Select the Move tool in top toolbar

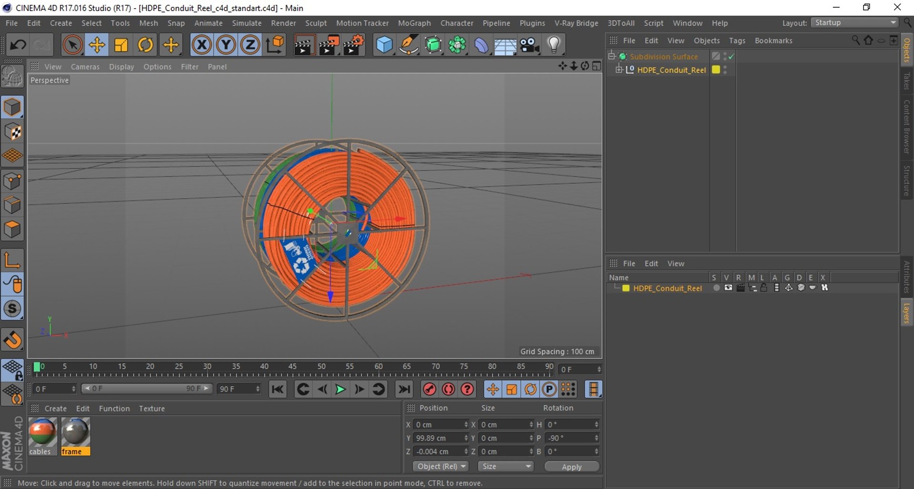click(97, 45)
